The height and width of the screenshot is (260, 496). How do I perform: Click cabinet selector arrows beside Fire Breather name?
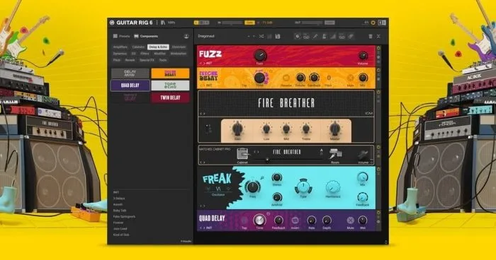pyautogui.click(x=257, y=152)
